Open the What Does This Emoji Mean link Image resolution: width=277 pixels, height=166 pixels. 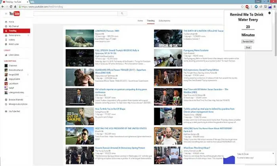point(197,148)
